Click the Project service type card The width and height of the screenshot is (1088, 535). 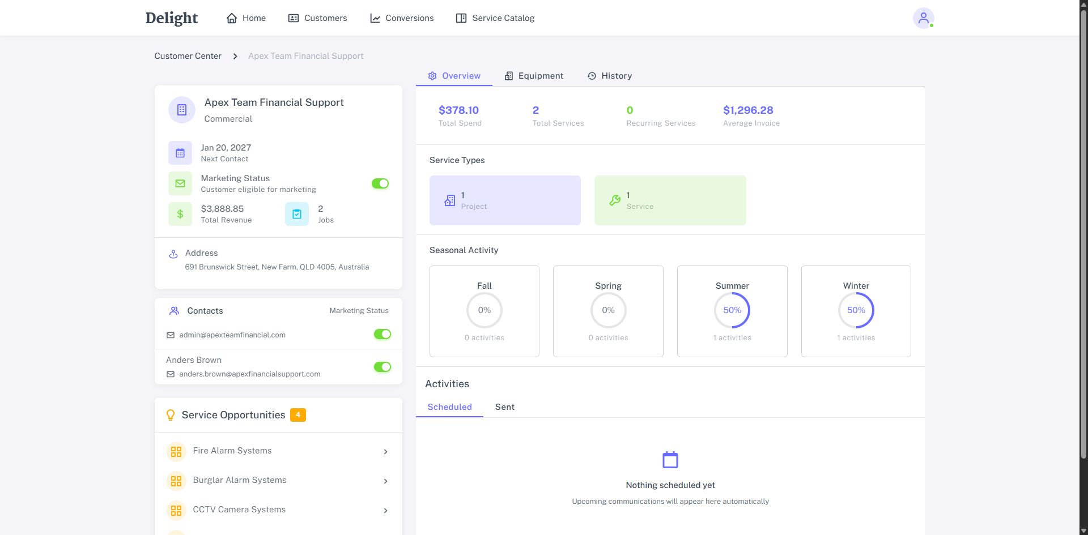click(x=505, y=200)
